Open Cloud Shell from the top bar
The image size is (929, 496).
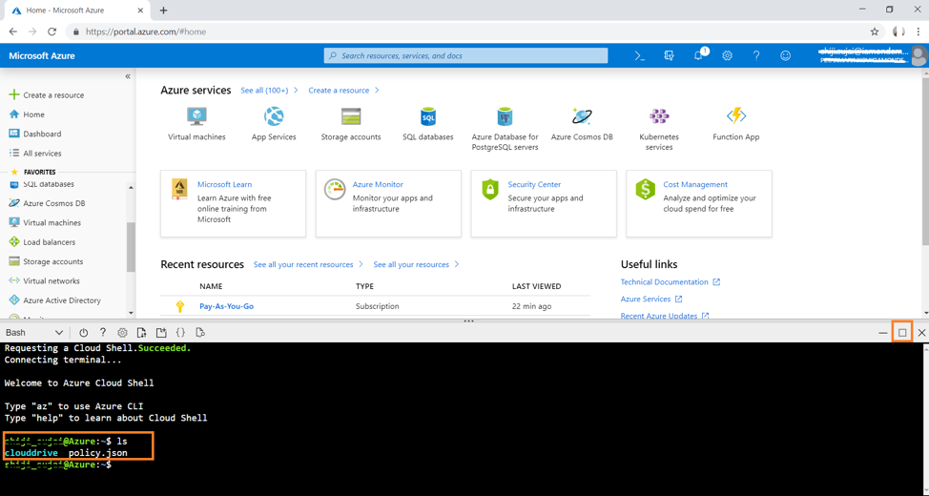point(639,55)
